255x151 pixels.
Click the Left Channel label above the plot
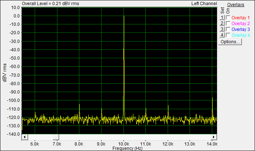click(204, 4)
